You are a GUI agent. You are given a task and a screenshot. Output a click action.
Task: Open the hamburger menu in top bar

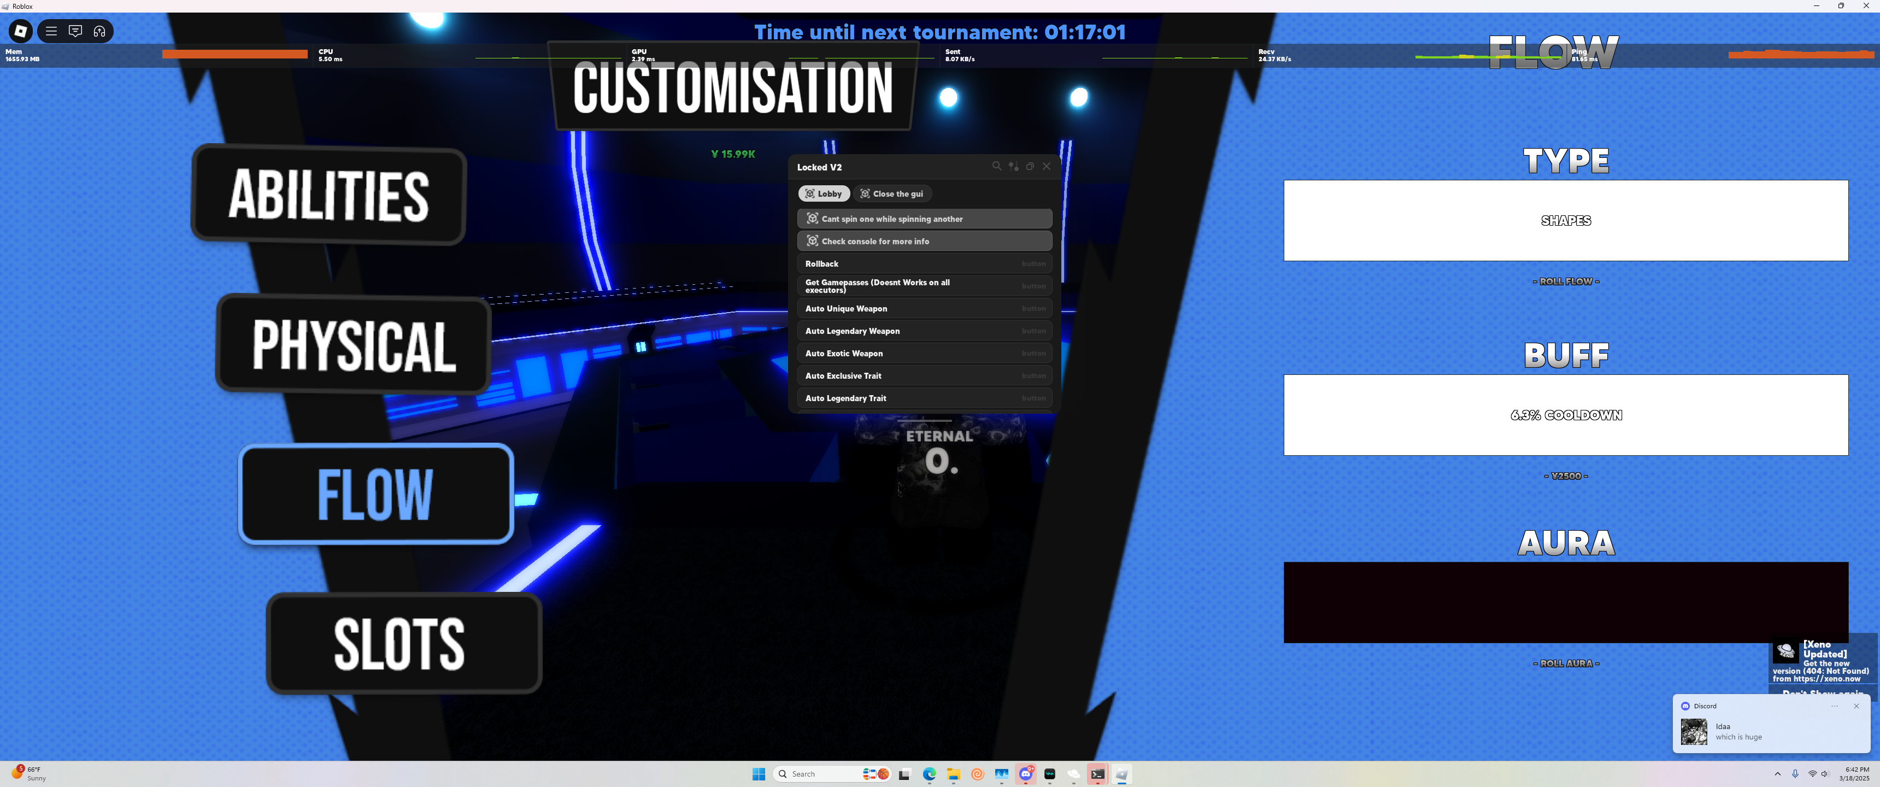click(51, 31)
